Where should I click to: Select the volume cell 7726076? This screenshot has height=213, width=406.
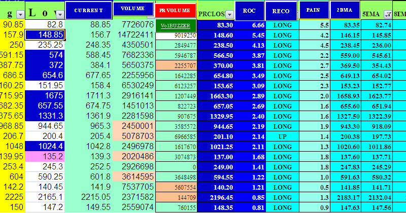point(134,24)
